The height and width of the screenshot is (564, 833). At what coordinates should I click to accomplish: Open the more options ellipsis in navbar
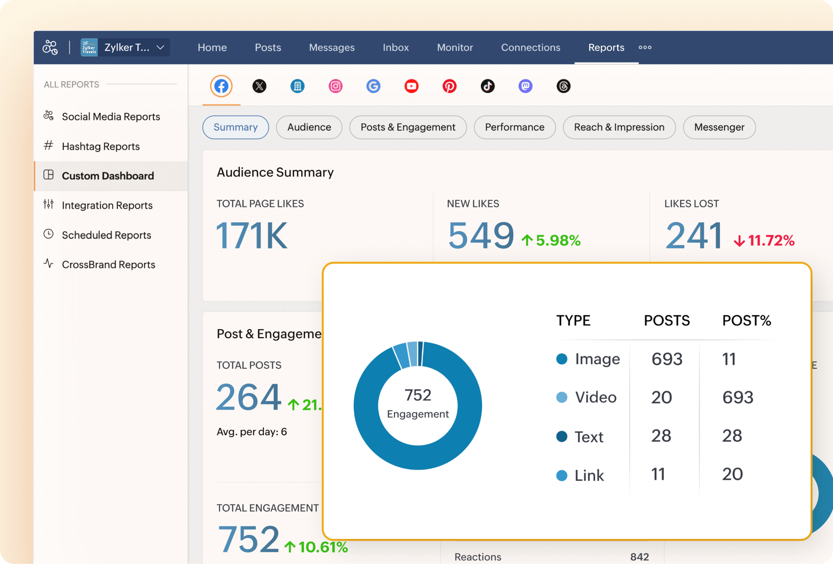click(645, 47)
